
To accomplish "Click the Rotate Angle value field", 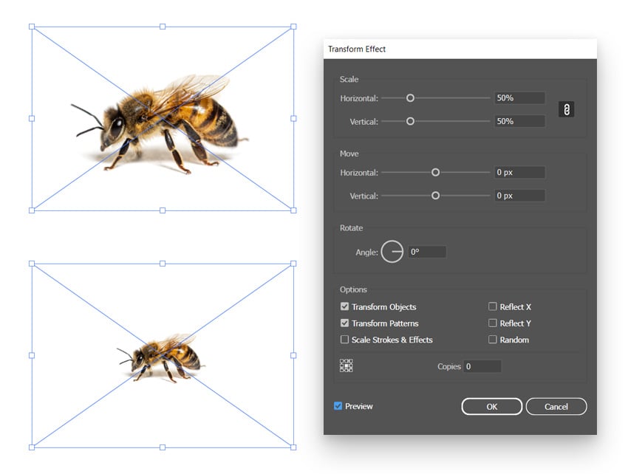I will click(x=427, y=252).
